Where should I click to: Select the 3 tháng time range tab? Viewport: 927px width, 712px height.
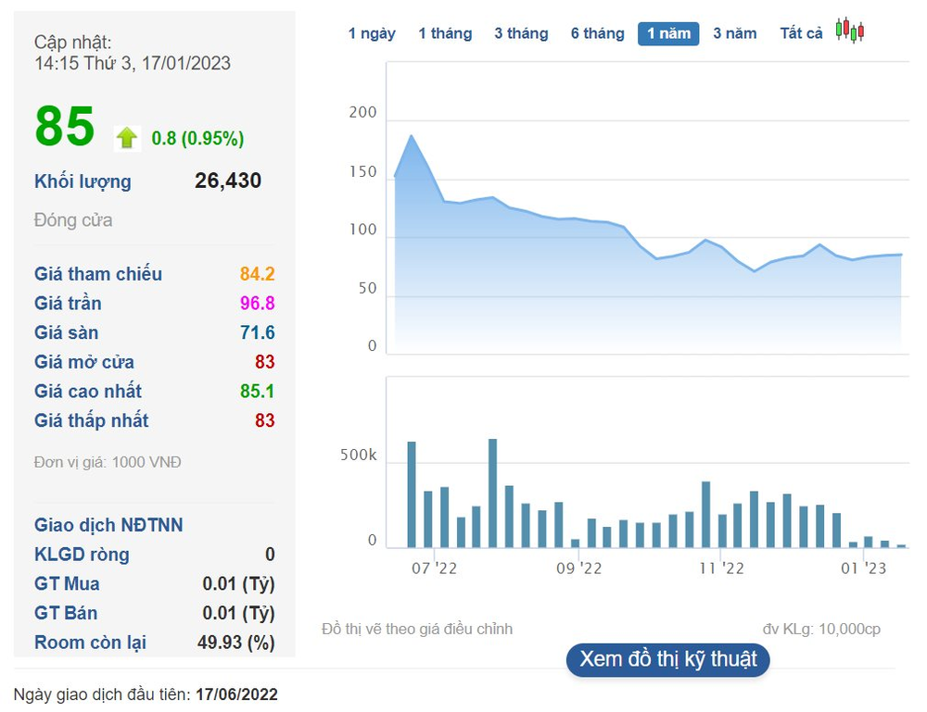coord(521,33)
